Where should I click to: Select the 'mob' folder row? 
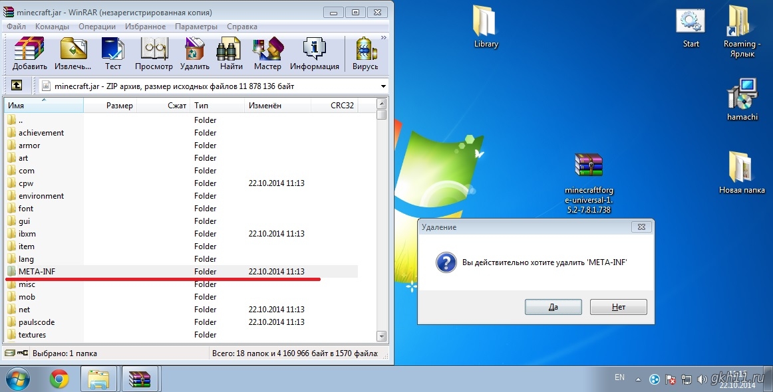point(182,297)
